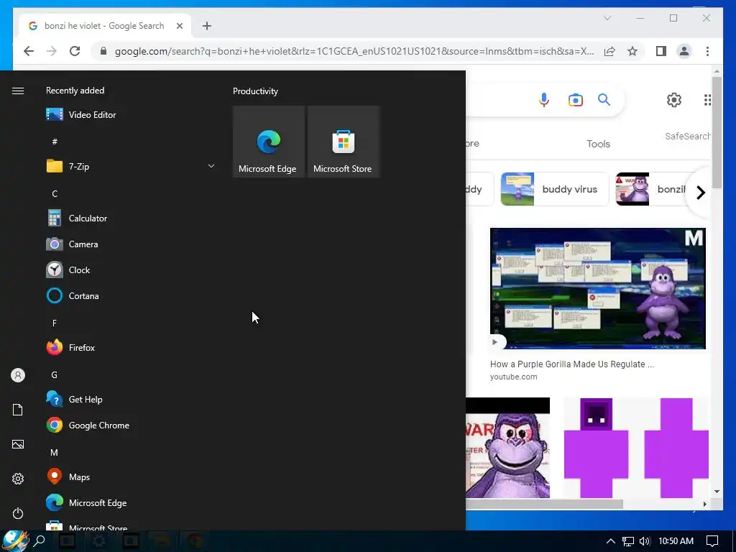The width and height of the screenshot is (736, 552).
Task: Launch Google Chrome from the app list
Action: [88, 425]
